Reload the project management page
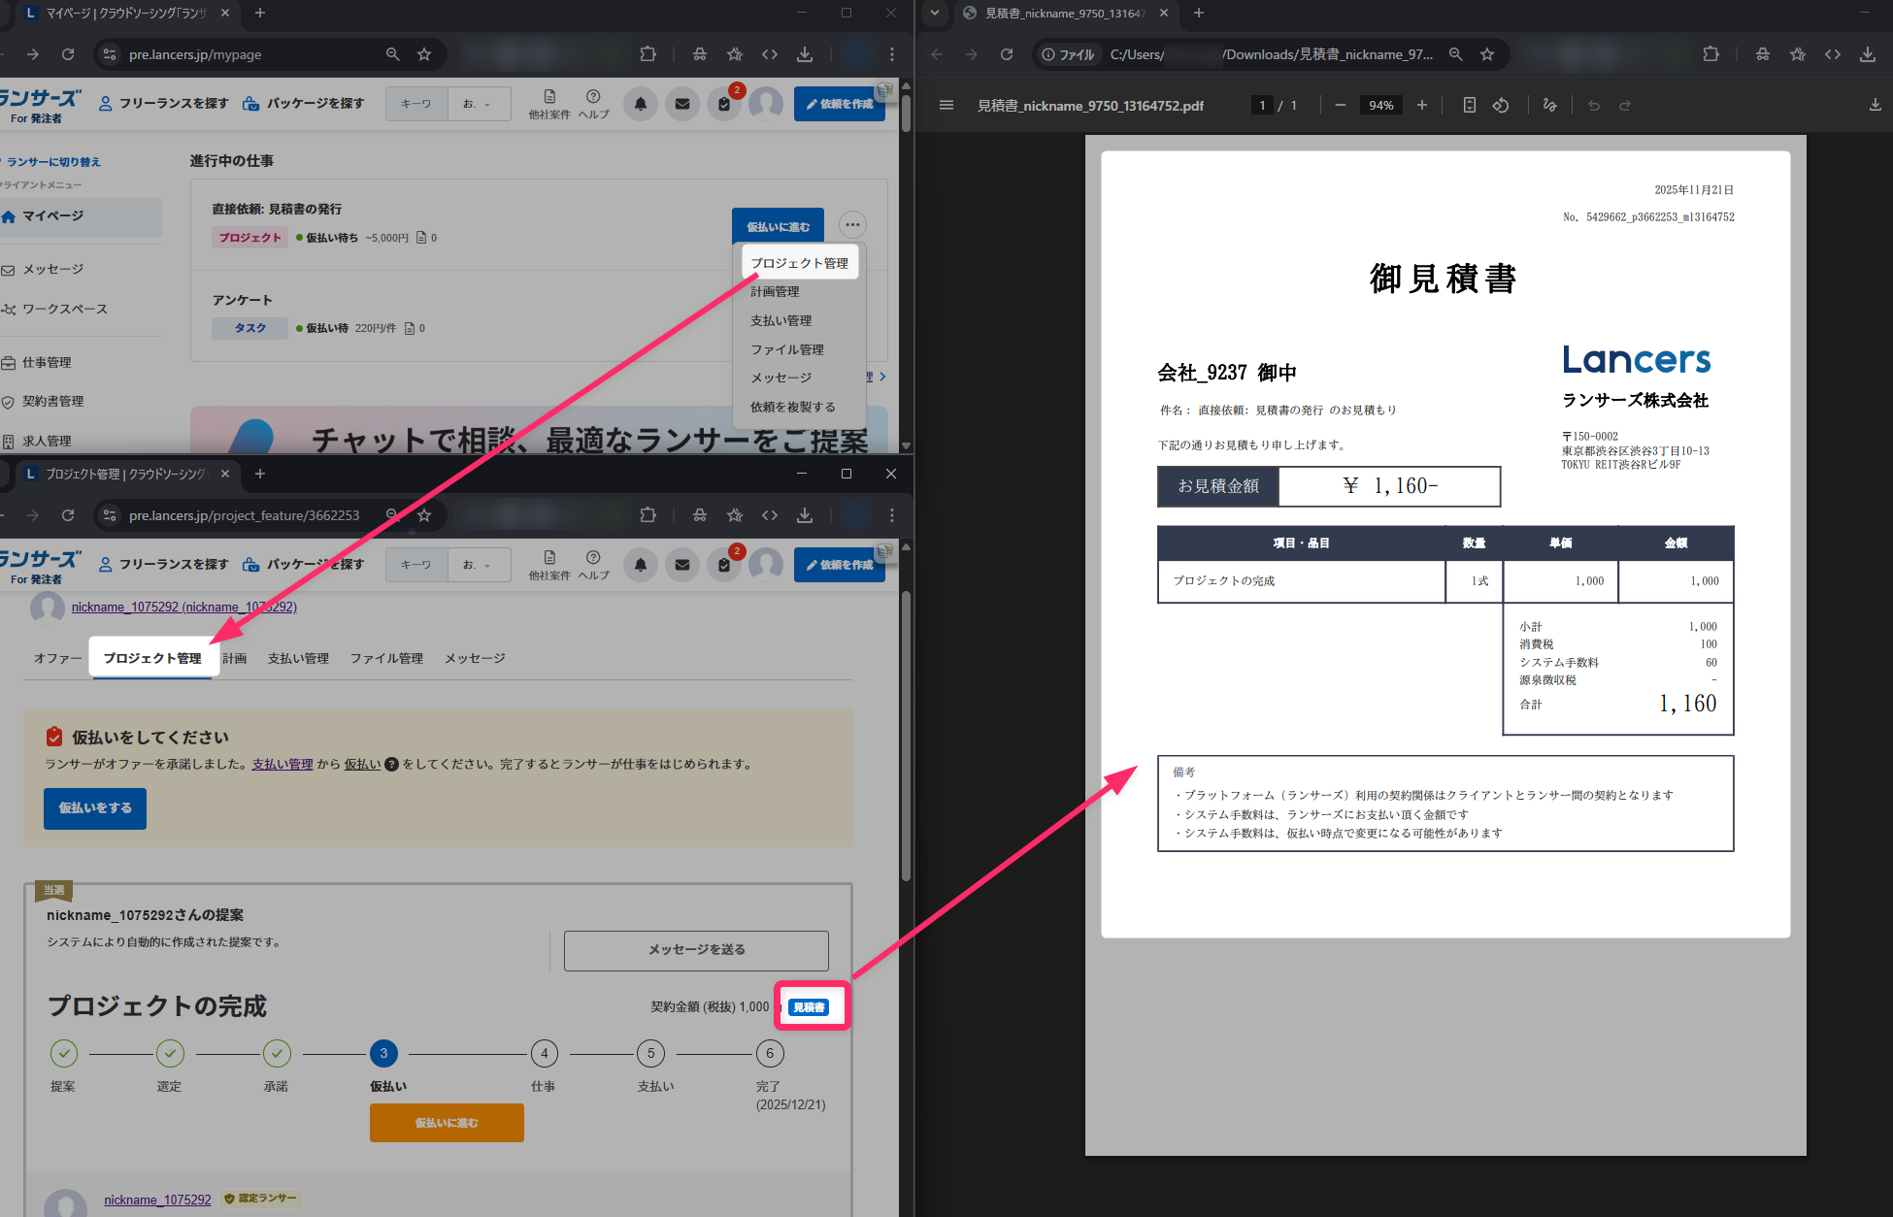This screenshot has width=1893, height=1217. pos(68,515)
